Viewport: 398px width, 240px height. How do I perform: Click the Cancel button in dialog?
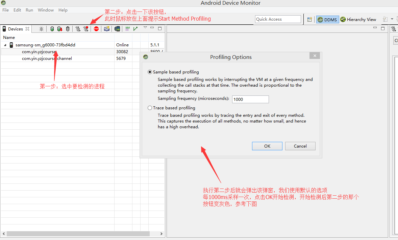pos(300,146)
